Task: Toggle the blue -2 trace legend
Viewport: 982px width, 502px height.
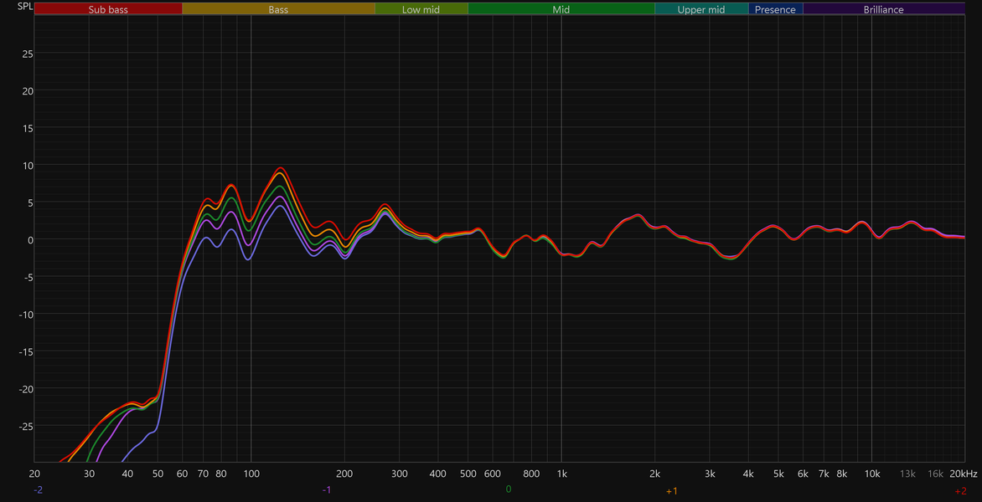Action: 39,490
